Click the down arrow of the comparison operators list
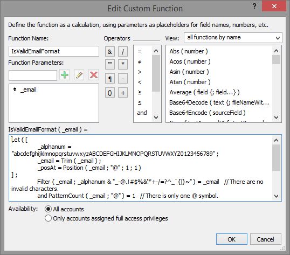Screen dimensions: 290x255 click(156, 117)
